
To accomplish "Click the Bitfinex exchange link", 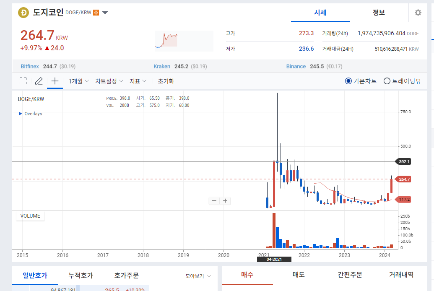I will point(30,66).
